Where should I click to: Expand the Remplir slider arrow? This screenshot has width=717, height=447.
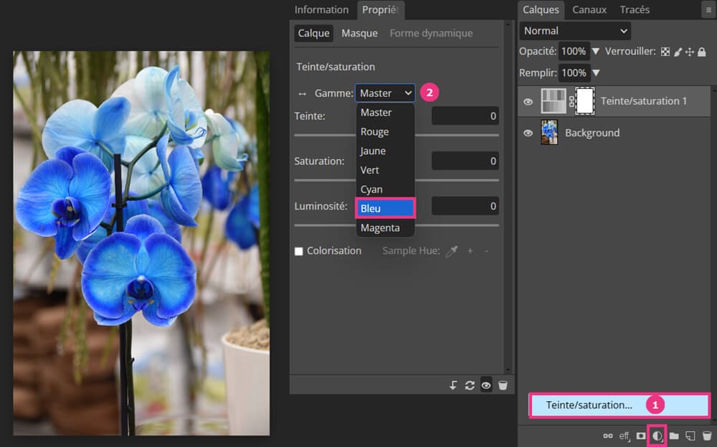coord(596,72)
